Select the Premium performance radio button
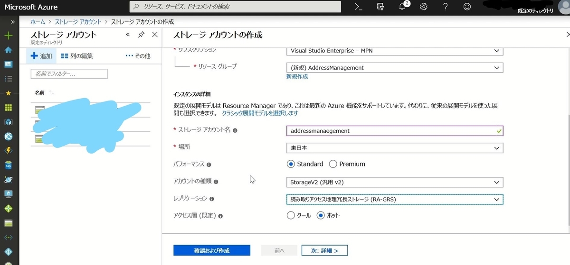This screenshot has width=570, height=265. [333, 164]
